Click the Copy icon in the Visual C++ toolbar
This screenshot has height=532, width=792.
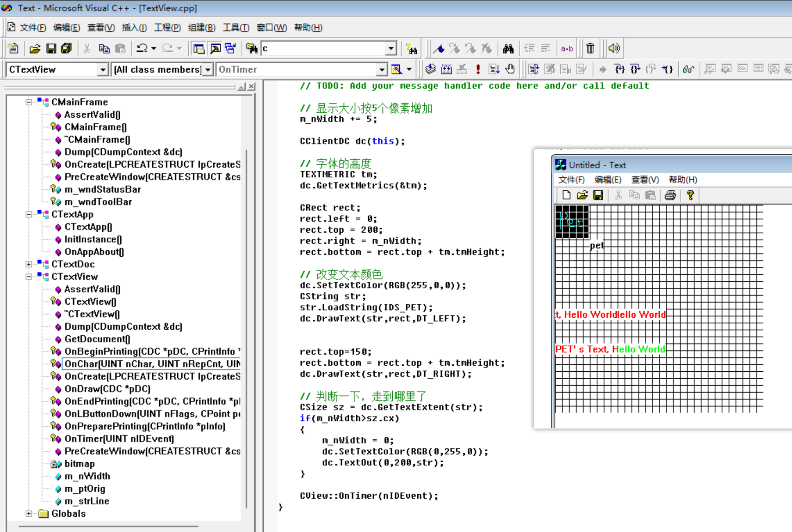[x=104, y=48]
